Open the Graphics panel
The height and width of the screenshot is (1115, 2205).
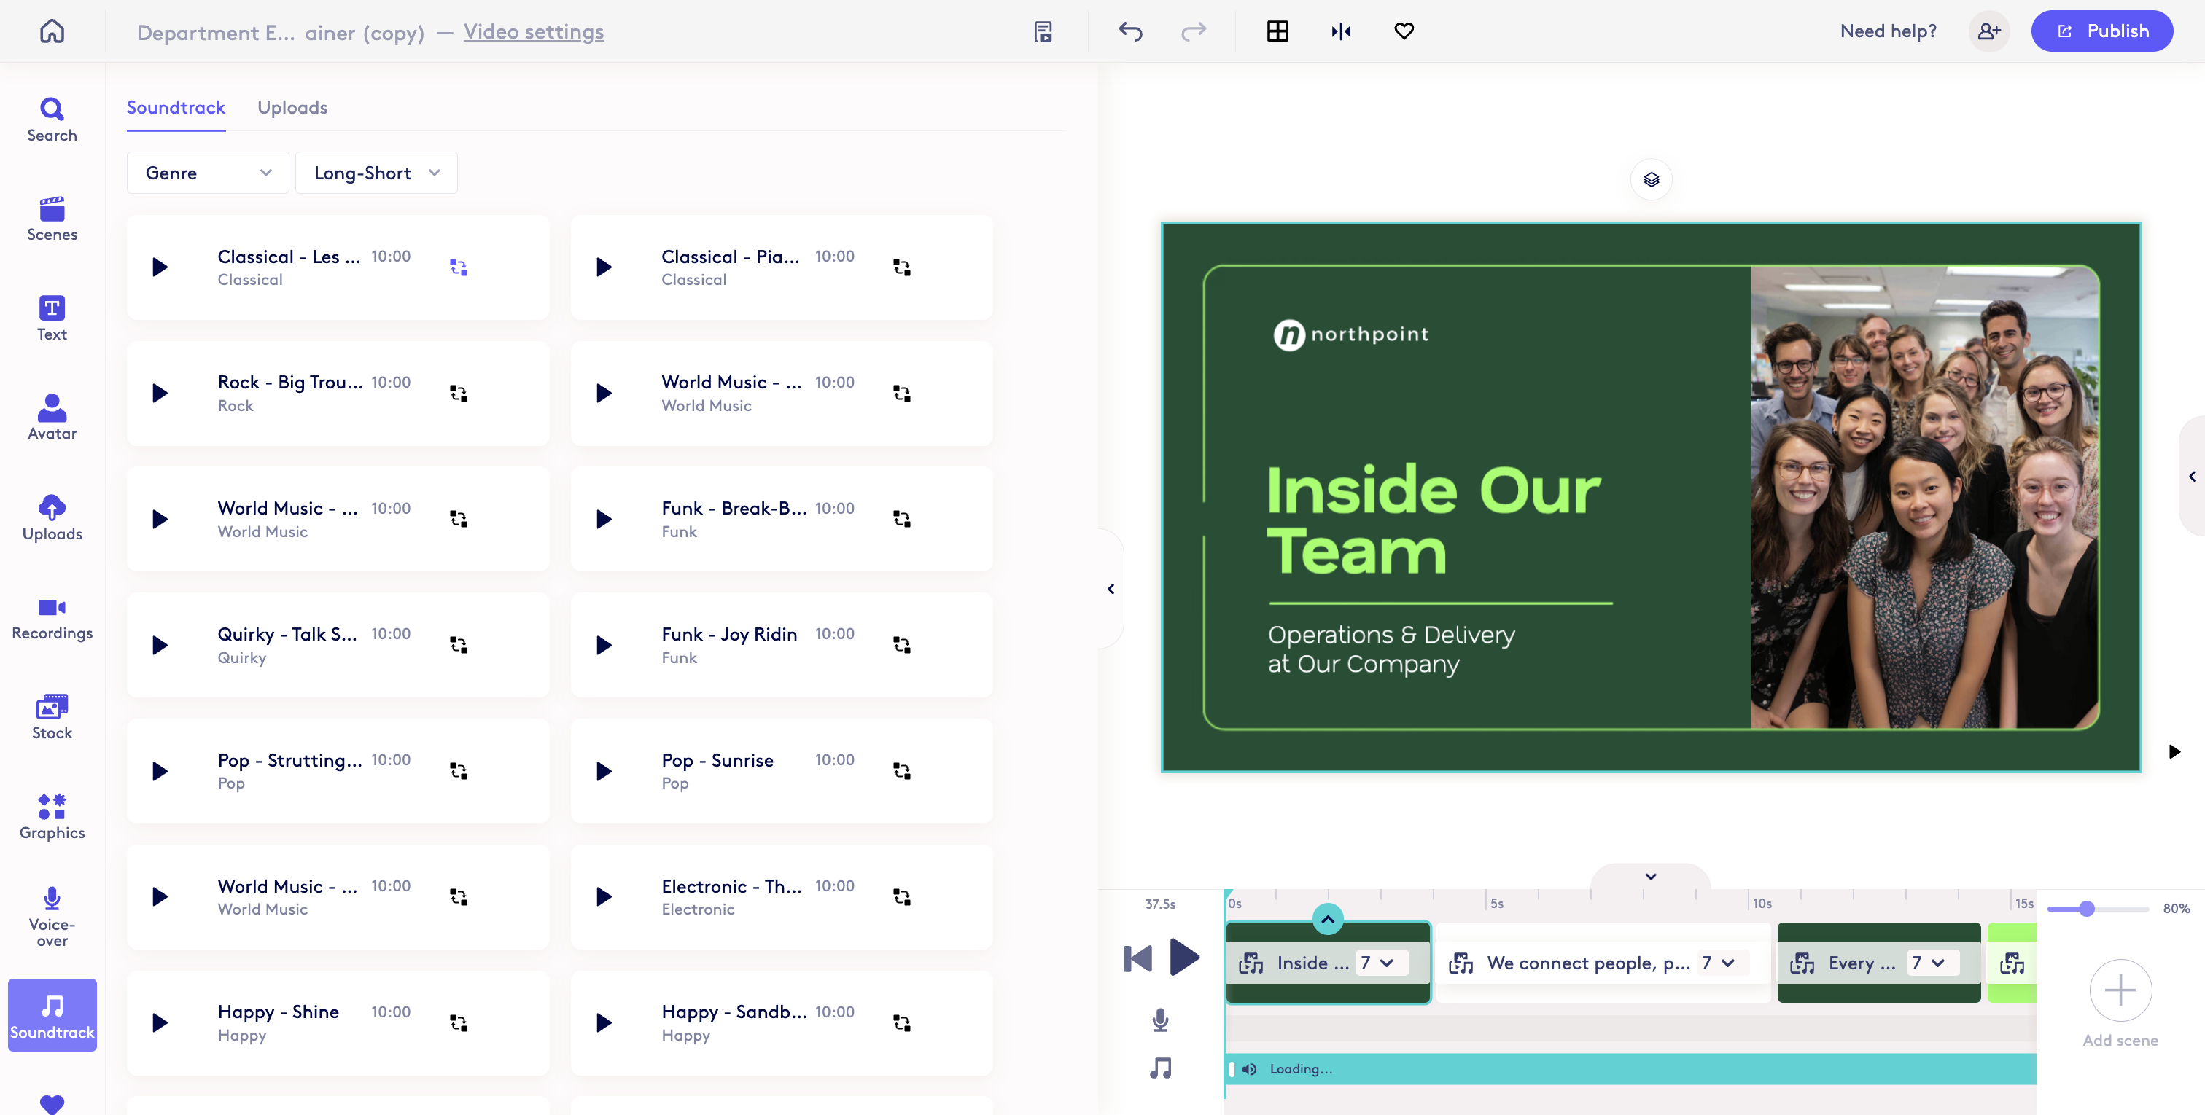pyautogui.click(x=51, y=815)
